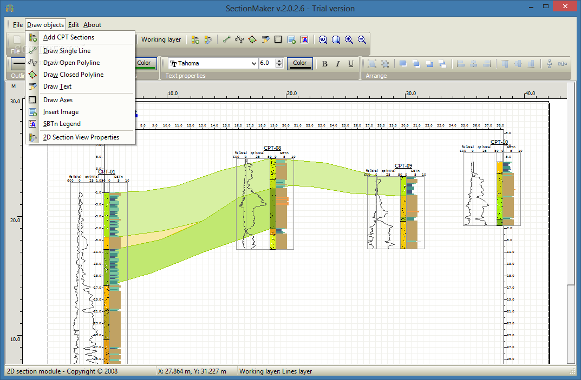The image size is (581, 380).
Task: Choose Add CPT Sections from the menu
Action: click(x=80, y=37)
